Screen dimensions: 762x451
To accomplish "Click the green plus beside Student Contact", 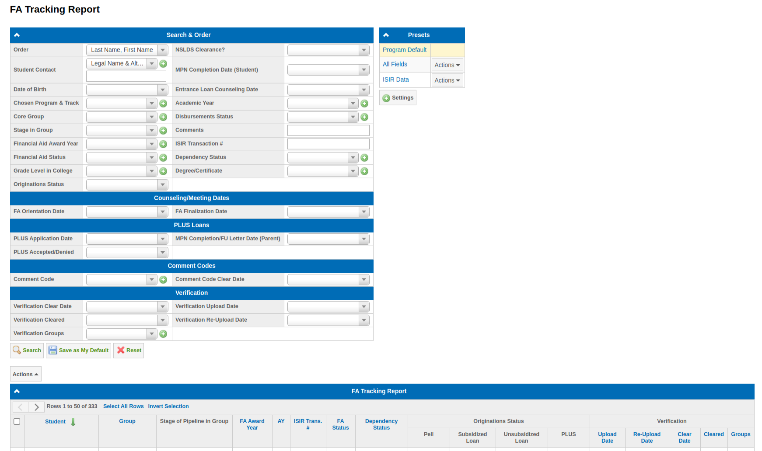I will coord(163,64).
